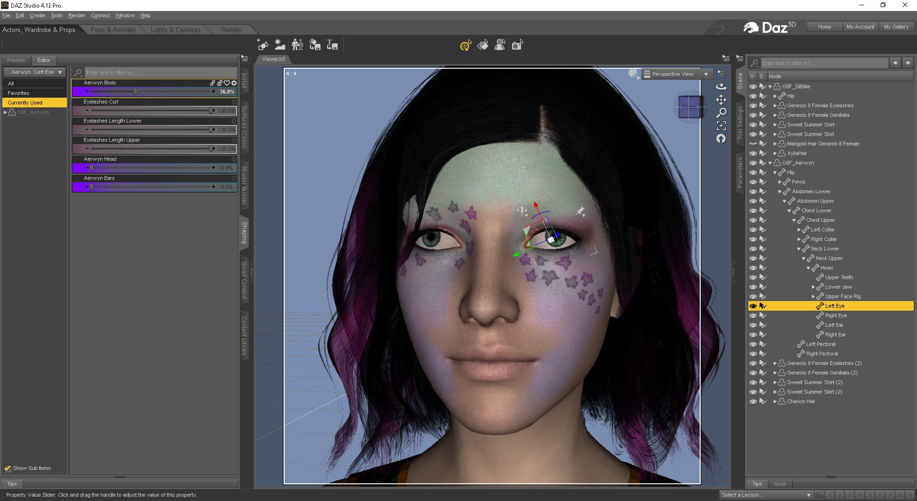
Task: Toggle visibility eye for Marigold Hair Genesis 8 Female
Action: pos(753,144)
